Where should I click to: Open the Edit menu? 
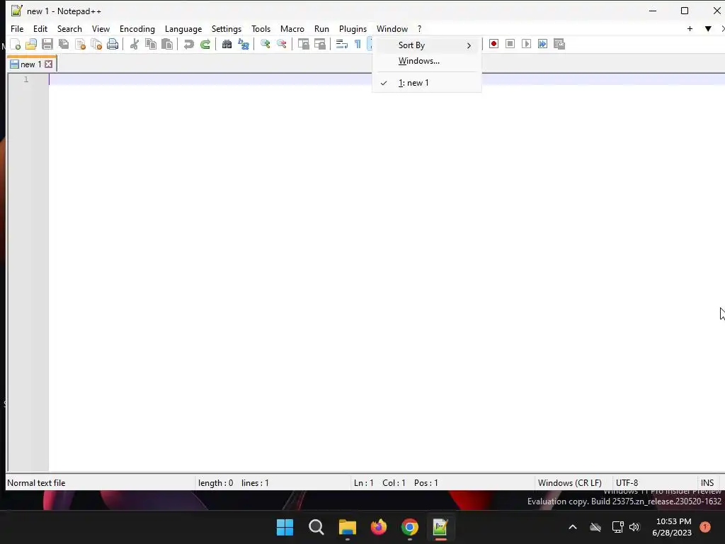pyautogui.click(x=40, y=28)
